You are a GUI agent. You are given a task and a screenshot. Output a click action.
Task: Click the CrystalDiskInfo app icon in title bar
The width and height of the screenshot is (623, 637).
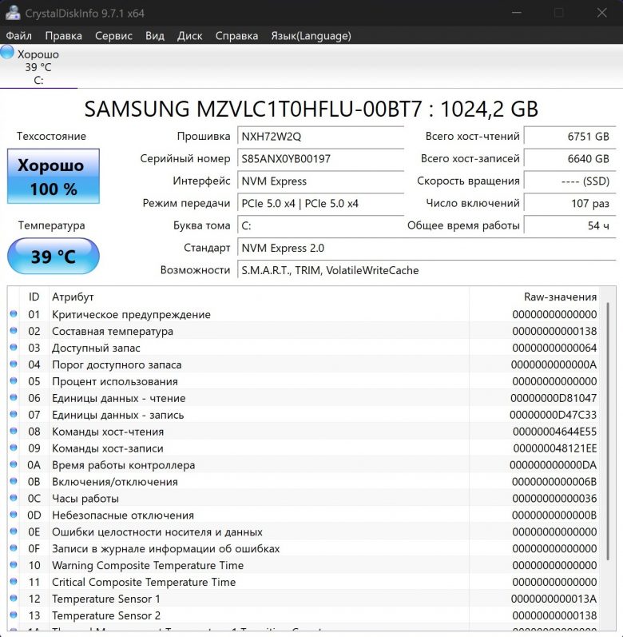[13, 12]
